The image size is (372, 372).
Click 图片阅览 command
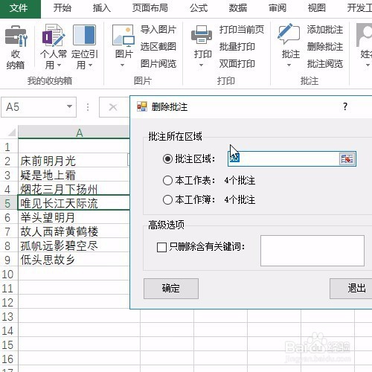pos(158,64)
